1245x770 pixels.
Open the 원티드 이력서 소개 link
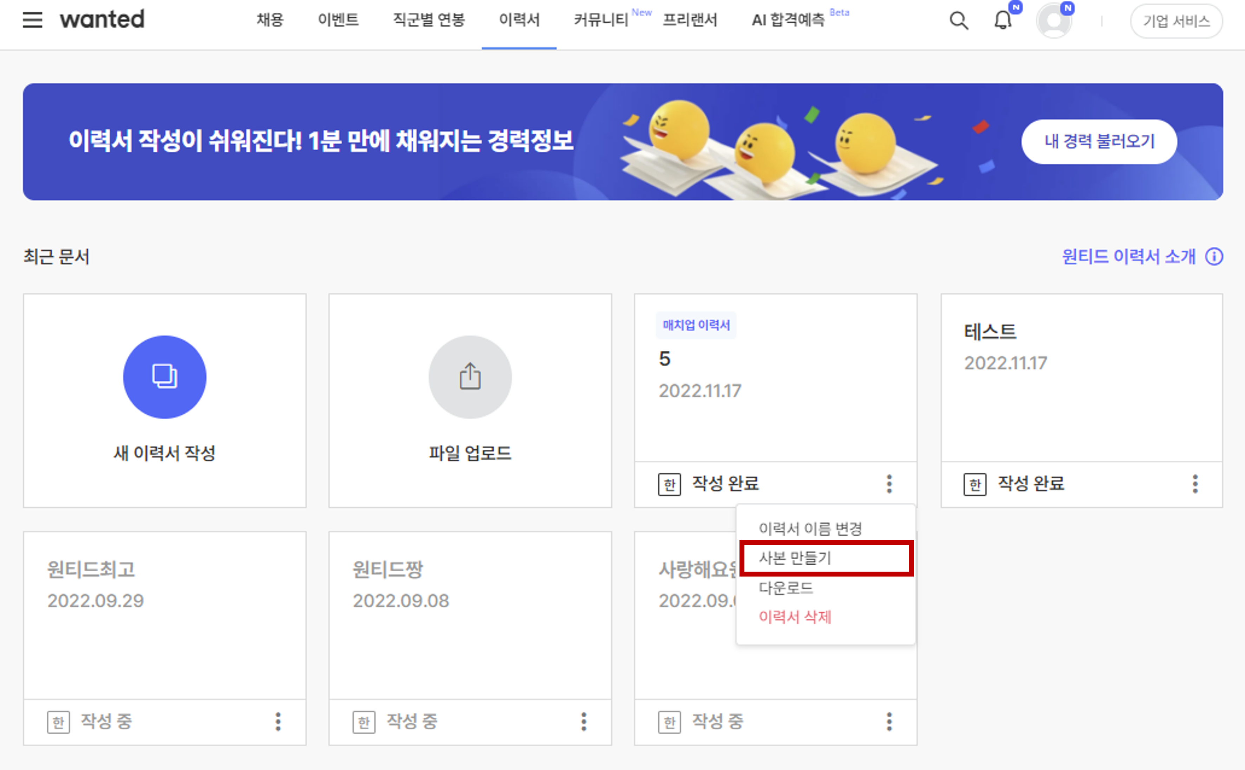click(1128, 257)
